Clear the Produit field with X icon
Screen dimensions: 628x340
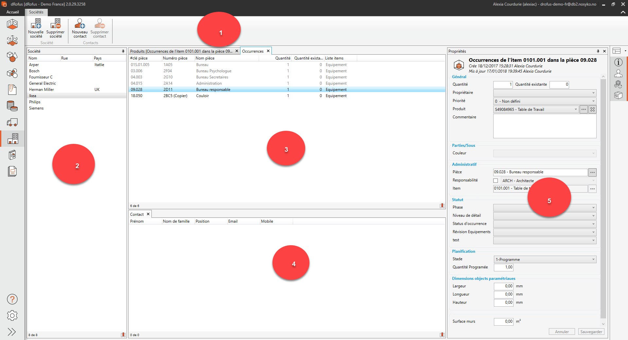pos(592,110)
